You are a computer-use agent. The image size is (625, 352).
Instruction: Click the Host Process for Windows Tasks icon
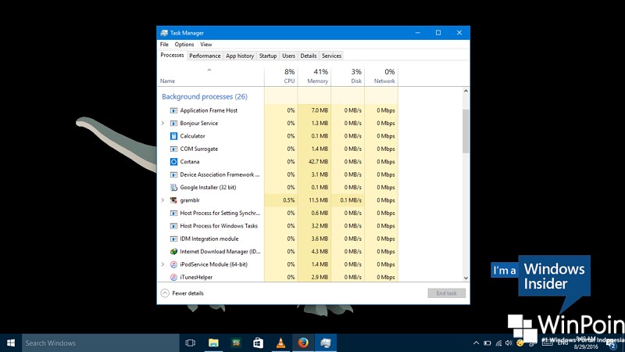click(173, 226)
